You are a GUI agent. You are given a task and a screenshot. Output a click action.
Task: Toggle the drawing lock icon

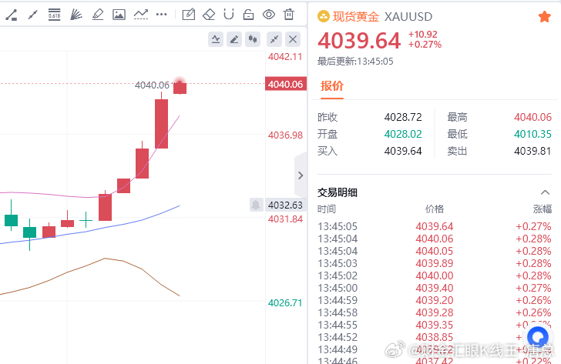[248, 15]
